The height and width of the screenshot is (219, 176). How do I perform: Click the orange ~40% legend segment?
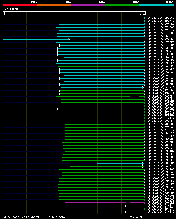pyautogui.click(x=54, y=5)
